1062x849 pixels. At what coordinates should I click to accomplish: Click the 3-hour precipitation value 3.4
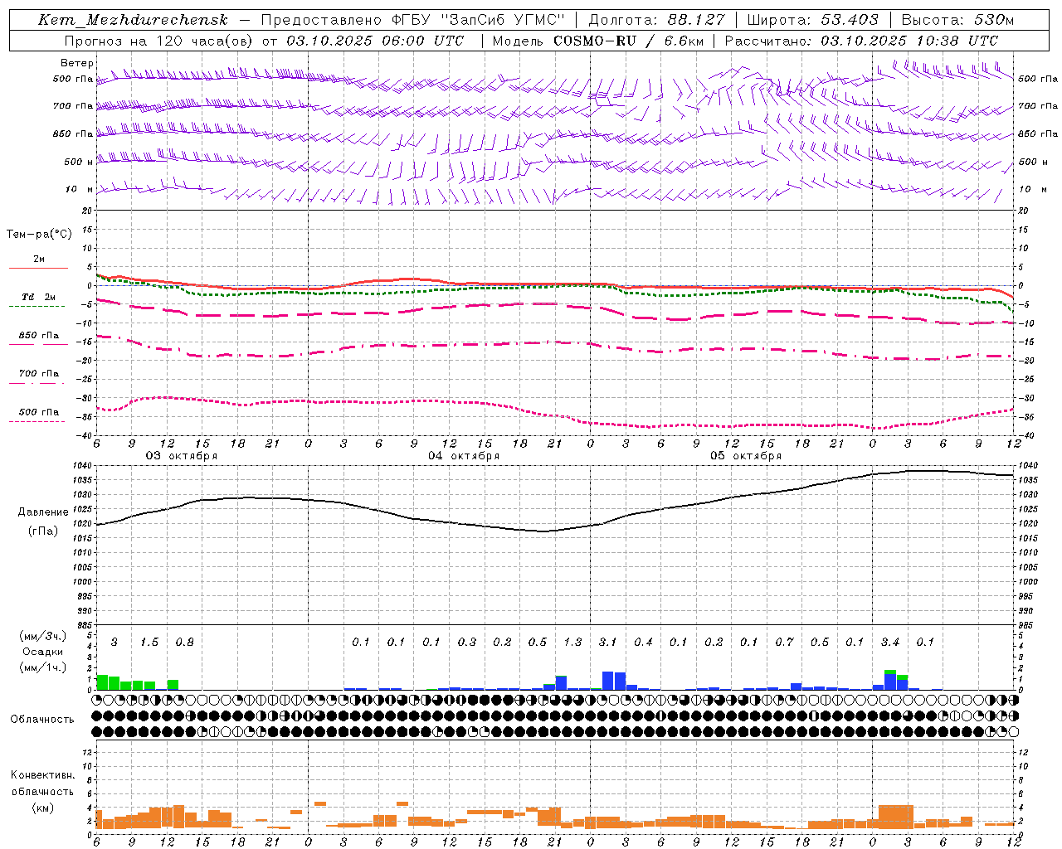coord(890,643)
